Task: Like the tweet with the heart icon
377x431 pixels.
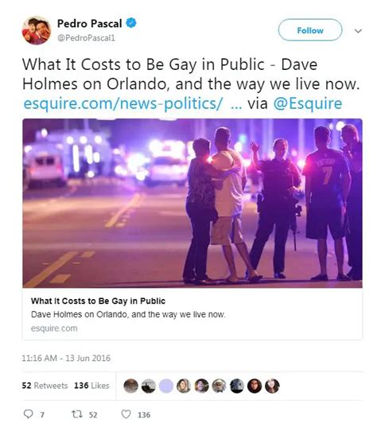Action: tap(126, 414)
